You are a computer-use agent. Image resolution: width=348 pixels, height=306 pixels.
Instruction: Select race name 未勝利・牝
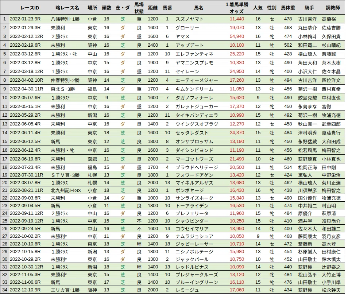point(63,150)
